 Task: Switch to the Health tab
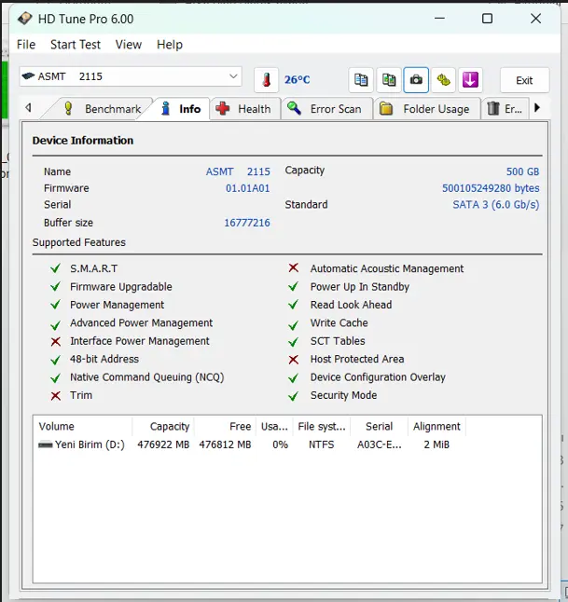pyautogui.click(x=245, y=109)
